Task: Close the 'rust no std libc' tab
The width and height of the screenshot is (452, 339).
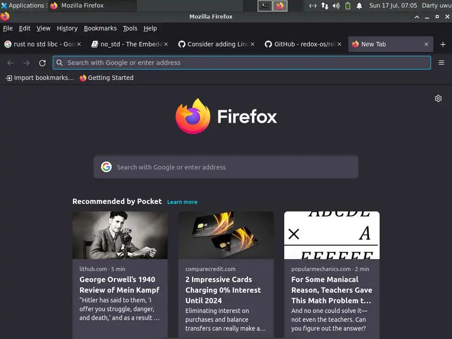Action: click(x=79, y=44)
